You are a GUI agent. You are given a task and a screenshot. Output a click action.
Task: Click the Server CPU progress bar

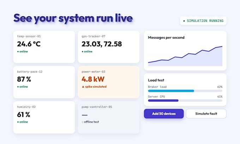coord(185,100)
